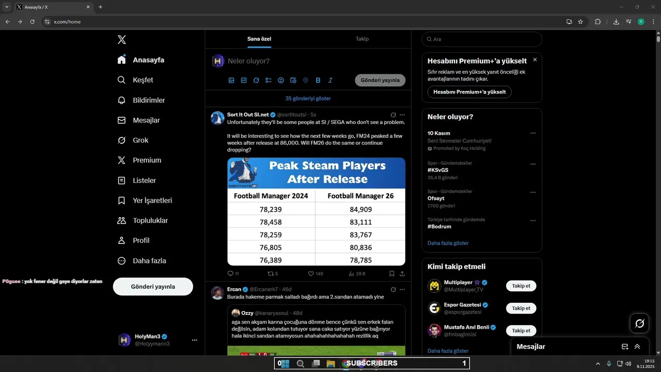Click sidebar Gönderi yayınla button
Viewport: 661px width, 372px height.
click(x=153, y=286)
